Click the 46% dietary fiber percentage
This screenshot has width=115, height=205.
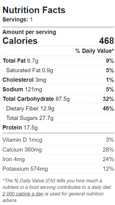point(108,109)
